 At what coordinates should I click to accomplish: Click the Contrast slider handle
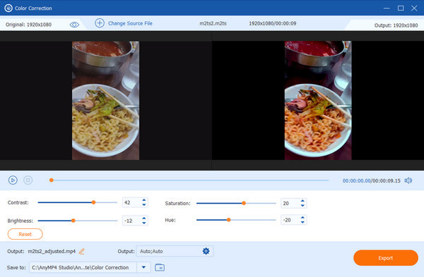(x=93, y=202)
